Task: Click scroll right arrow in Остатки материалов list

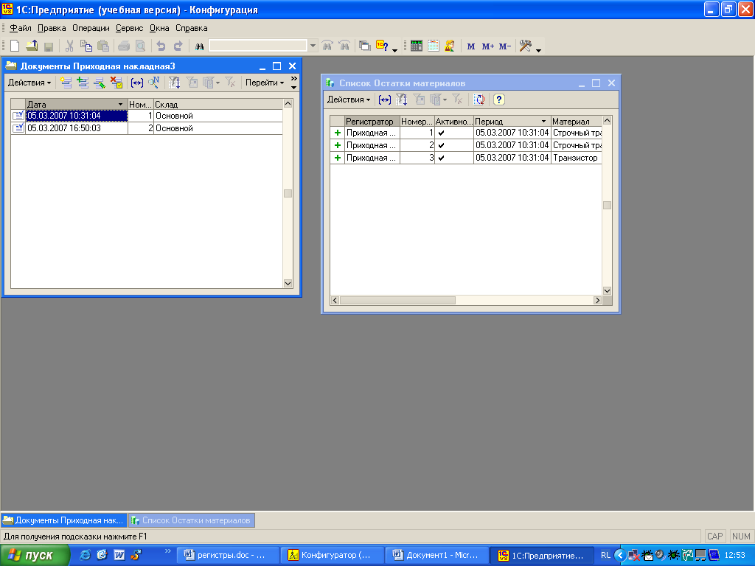Action: 597,301
